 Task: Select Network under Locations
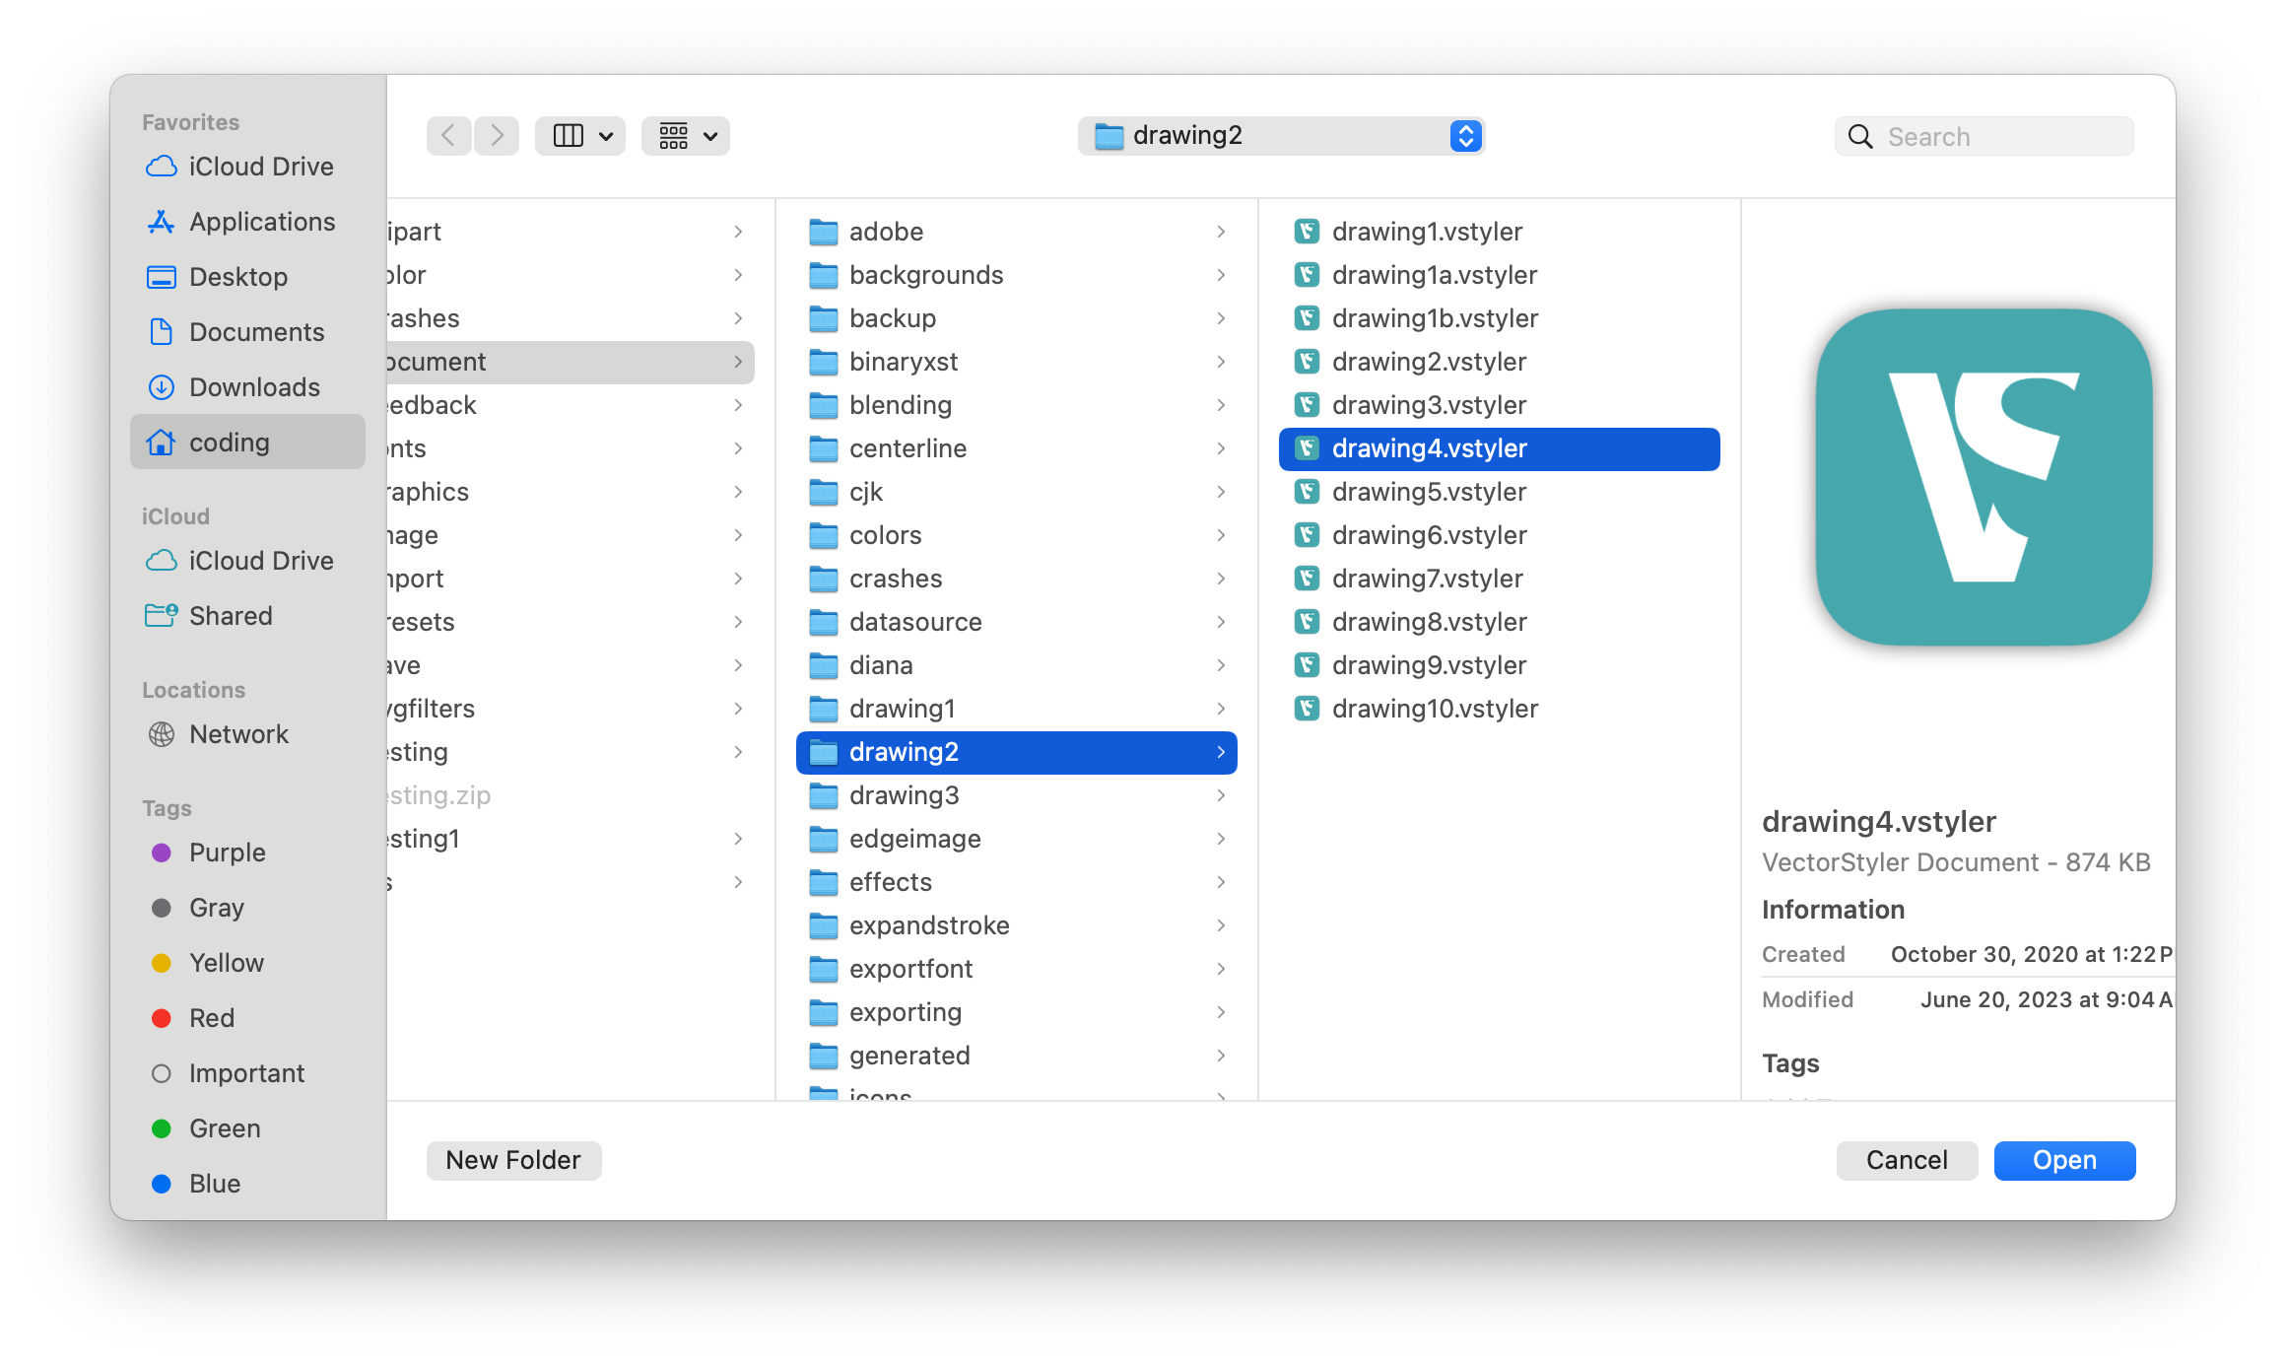point(238,734)
